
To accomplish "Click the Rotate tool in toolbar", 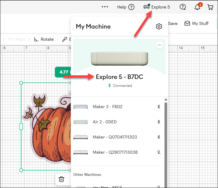I will pyautogui.click(x=44, y=39).
